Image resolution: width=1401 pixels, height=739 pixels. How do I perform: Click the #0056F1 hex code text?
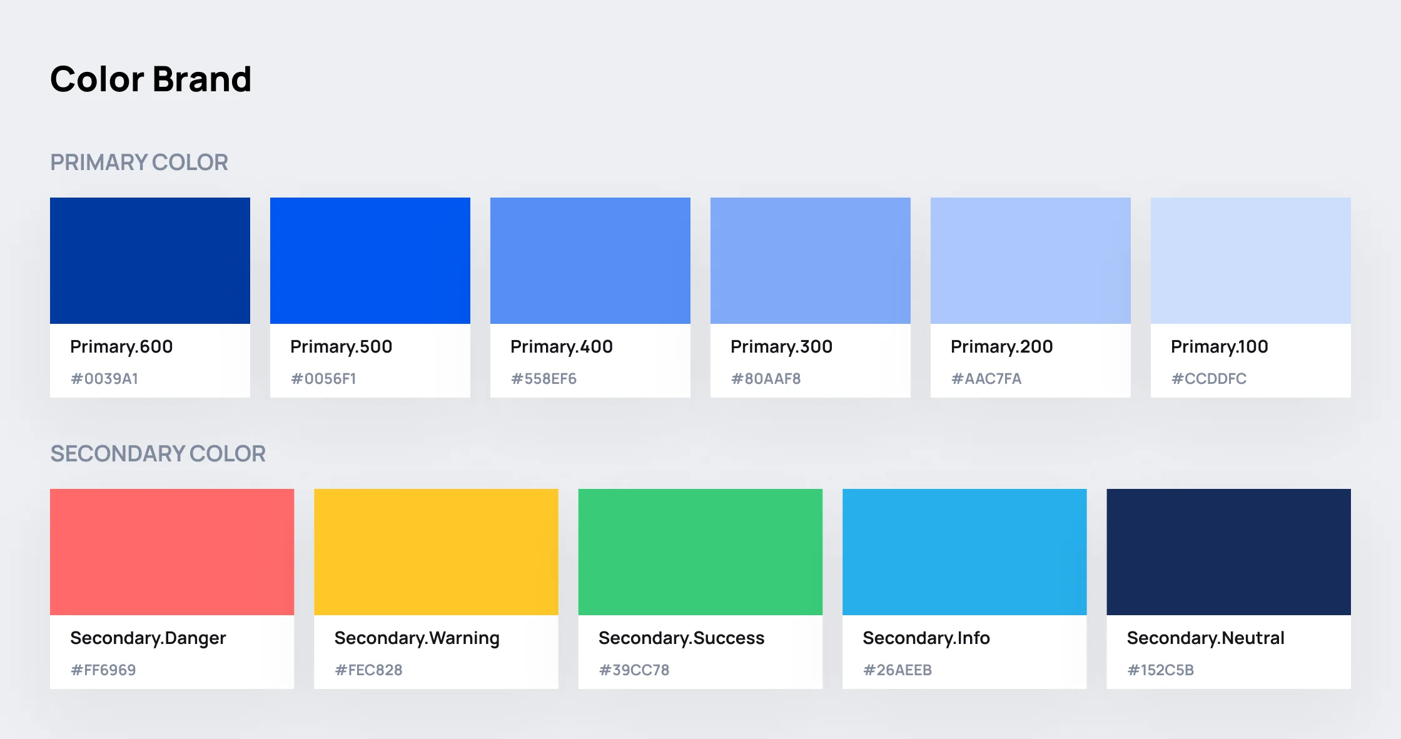pos(323,379)
